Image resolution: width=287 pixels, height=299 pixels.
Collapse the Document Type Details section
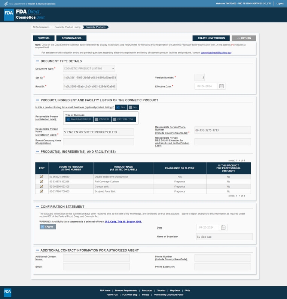pyautogui.click(x=37, y=61)
